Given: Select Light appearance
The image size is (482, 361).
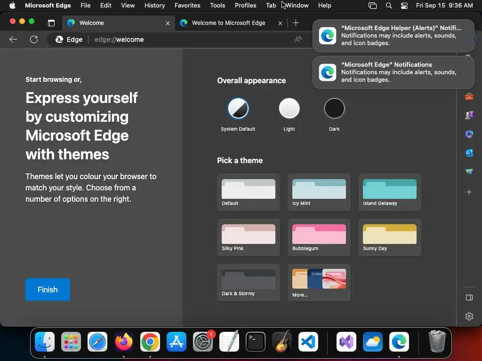Looking at the screenshot, I should [289, 109].
